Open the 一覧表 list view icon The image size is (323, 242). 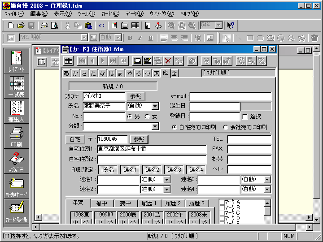coord(16,86)
